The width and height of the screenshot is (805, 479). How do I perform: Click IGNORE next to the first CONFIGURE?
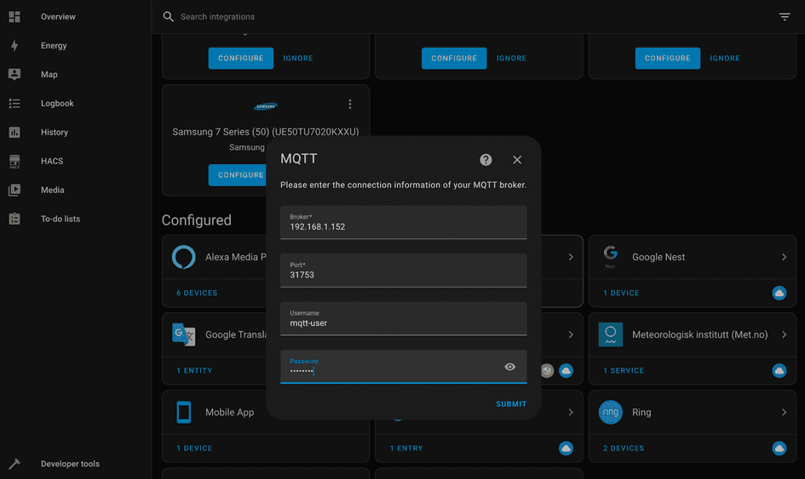pyautogui.click(x=298, y=58)
